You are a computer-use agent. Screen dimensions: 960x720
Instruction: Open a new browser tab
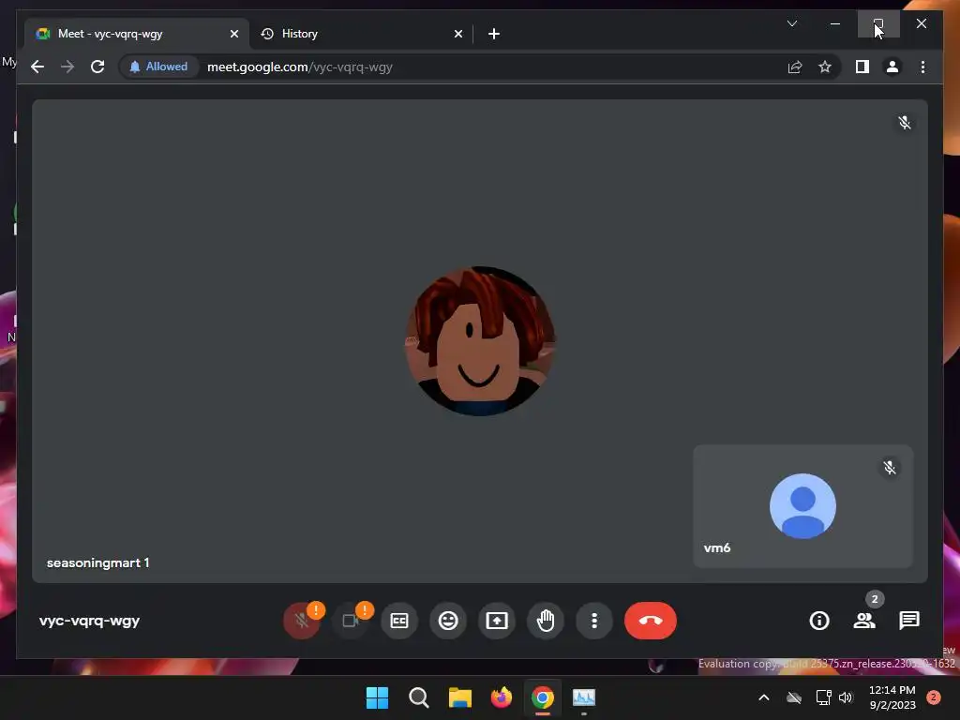pyautogui.click(x=494, y=34)
